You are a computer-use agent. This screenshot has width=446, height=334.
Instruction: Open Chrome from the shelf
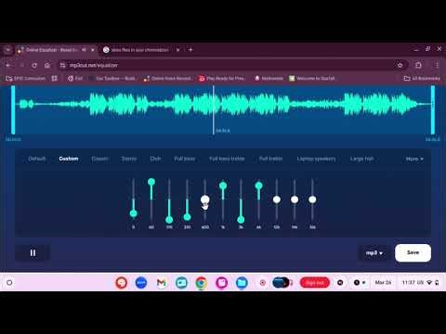(x=202, y=283)
